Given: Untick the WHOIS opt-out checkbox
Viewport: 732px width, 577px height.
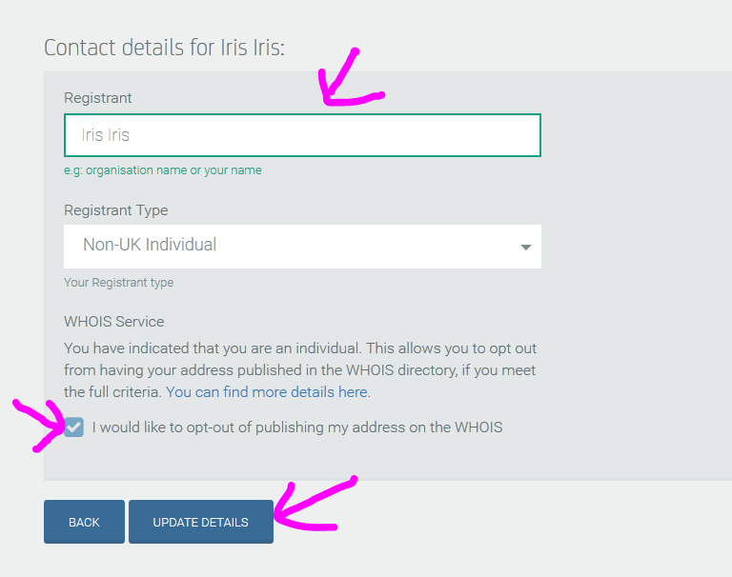Looking at the screenshot, I should (73, 428).
